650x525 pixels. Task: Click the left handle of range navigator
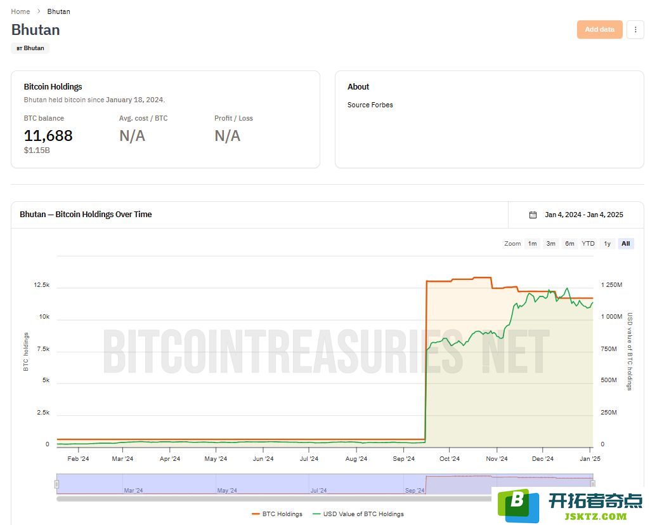(x=57, y=484)
